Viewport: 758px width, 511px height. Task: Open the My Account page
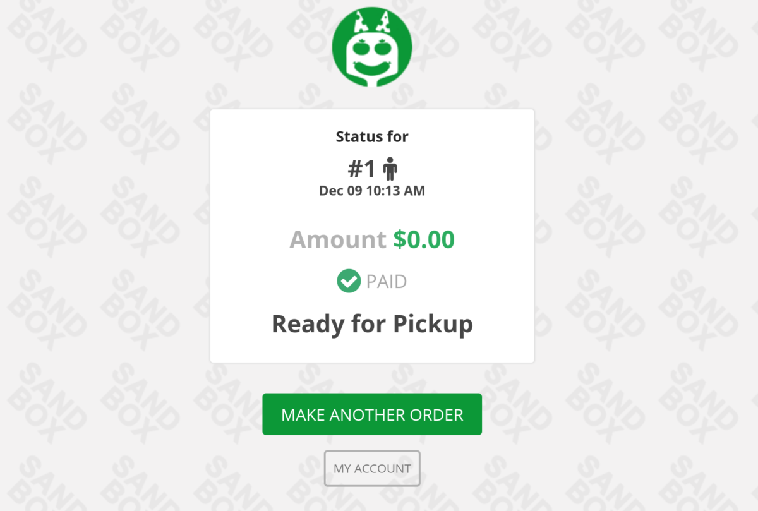pyautogui.click(x=372, y=469)
